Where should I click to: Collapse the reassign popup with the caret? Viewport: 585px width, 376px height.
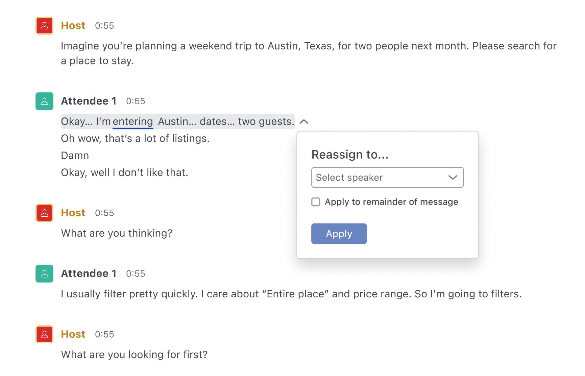[x=304, y=122]
